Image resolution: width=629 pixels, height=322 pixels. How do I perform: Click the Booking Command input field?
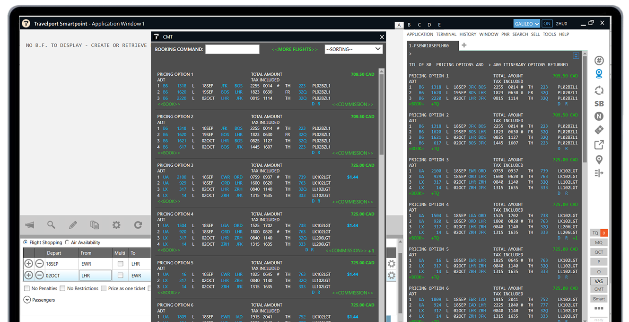coord(232,49)
